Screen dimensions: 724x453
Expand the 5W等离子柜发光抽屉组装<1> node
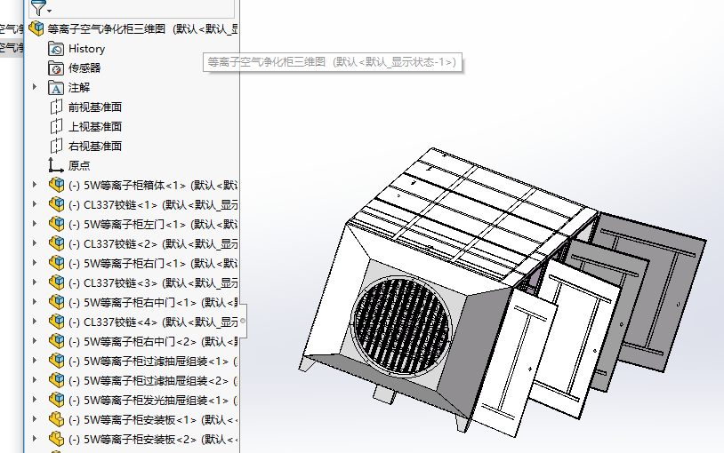pyautogui.click(x=35, y=399)
